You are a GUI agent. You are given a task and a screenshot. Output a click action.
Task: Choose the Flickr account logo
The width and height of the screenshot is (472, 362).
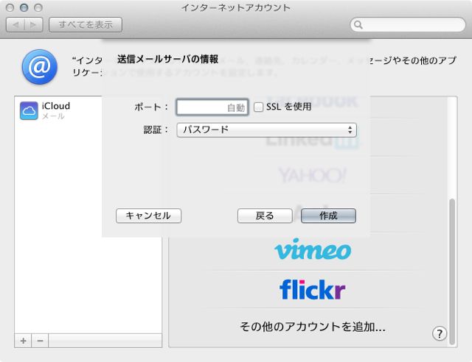coord(312,289)
